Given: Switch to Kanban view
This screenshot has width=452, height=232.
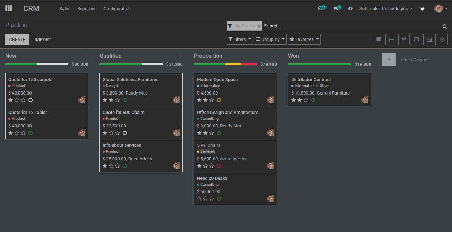Looking at the screenshot, I should [379, 39].
